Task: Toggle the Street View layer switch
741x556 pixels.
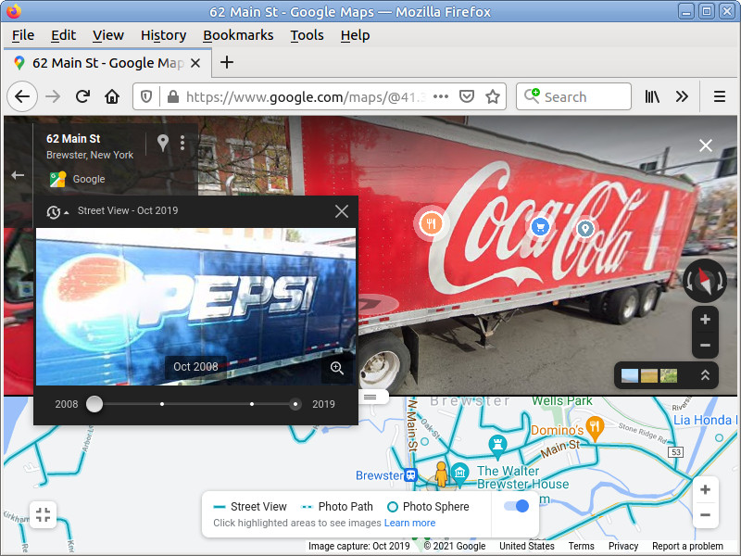Action: (x=516, y=506)
